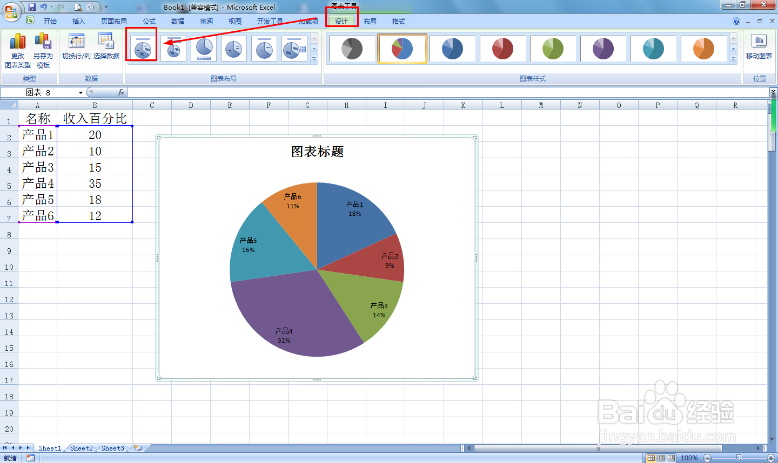778x463 pixels.
Task: Open the 公式 (Formulas) tab
Action: pyautogui.click(x=149, y=21)
